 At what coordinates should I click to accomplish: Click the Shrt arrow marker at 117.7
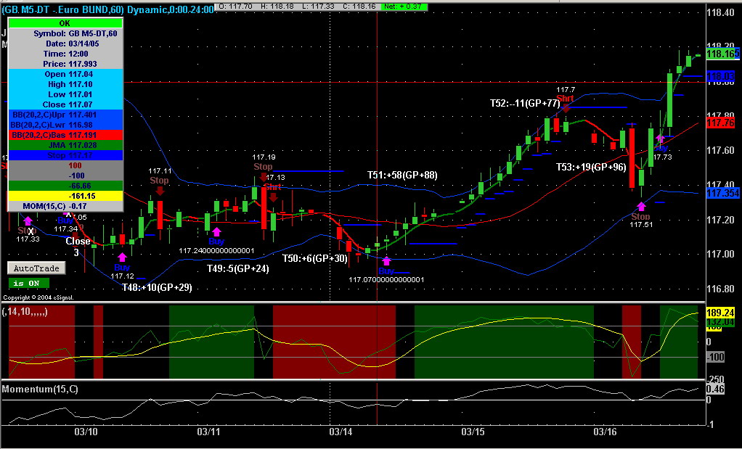pyautogui.click(x=566, y=108)
